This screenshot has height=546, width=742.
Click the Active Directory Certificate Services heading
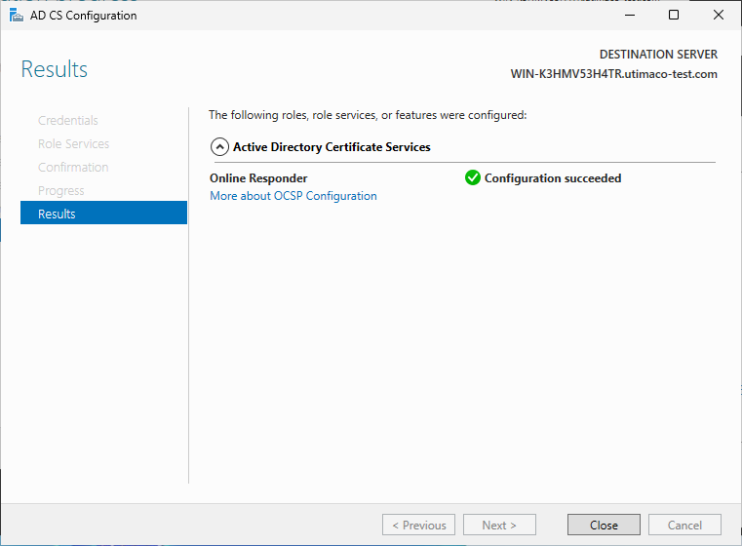tap(332, 147)
